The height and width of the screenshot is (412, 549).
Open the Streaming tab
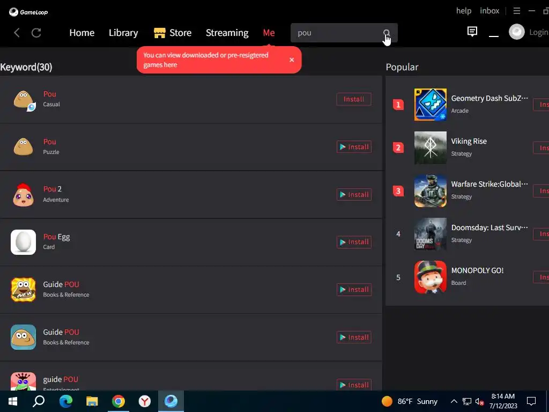227,33
